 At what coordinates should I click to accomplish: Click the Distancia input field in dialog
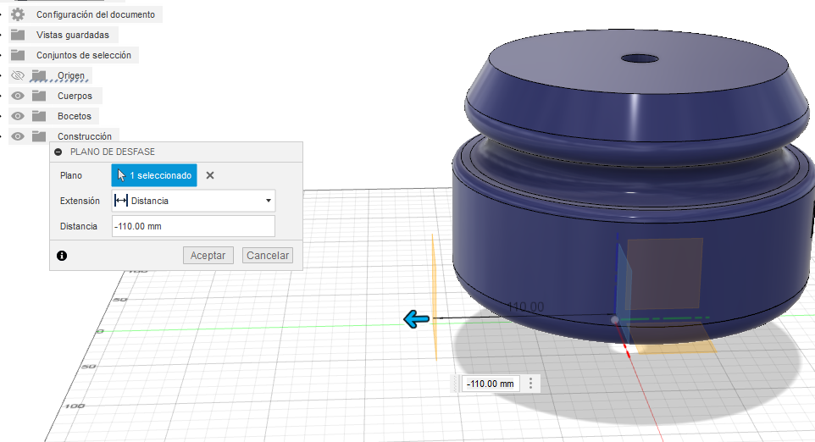tap(193, 226)
